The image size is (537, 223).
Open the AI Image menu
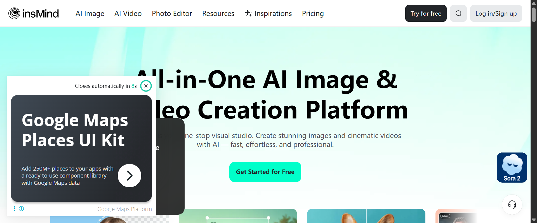(x=90, y=13)
